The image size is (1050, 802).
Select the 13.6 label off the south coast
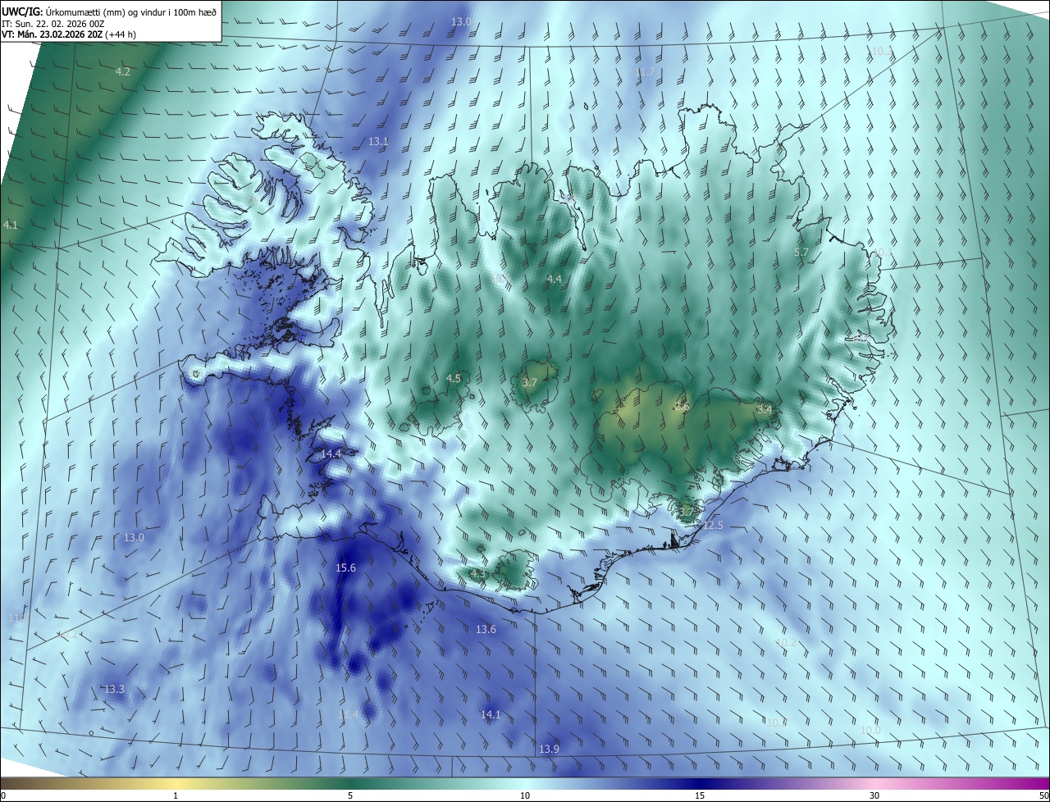[x=486, y=629]
